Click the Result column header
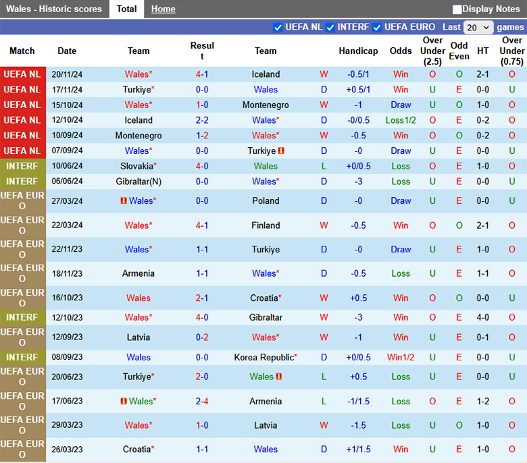This screenshot has width=527, height=463. [x=202, y=51]
